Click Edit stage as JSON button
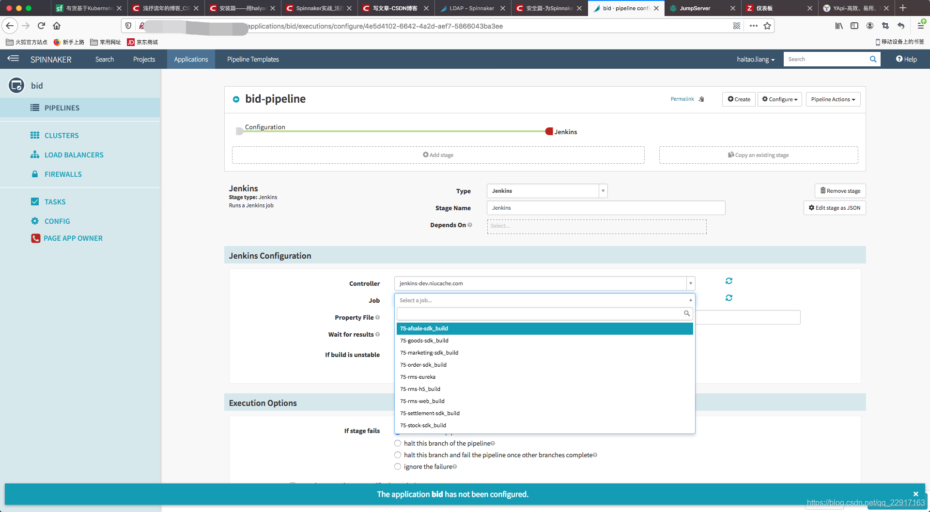Screen dimensions: 930x512 (834, 208)
